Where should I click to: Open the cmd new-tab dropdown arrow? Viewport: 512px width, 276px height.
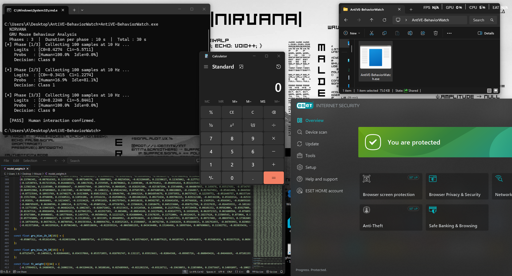coord(82,10)
